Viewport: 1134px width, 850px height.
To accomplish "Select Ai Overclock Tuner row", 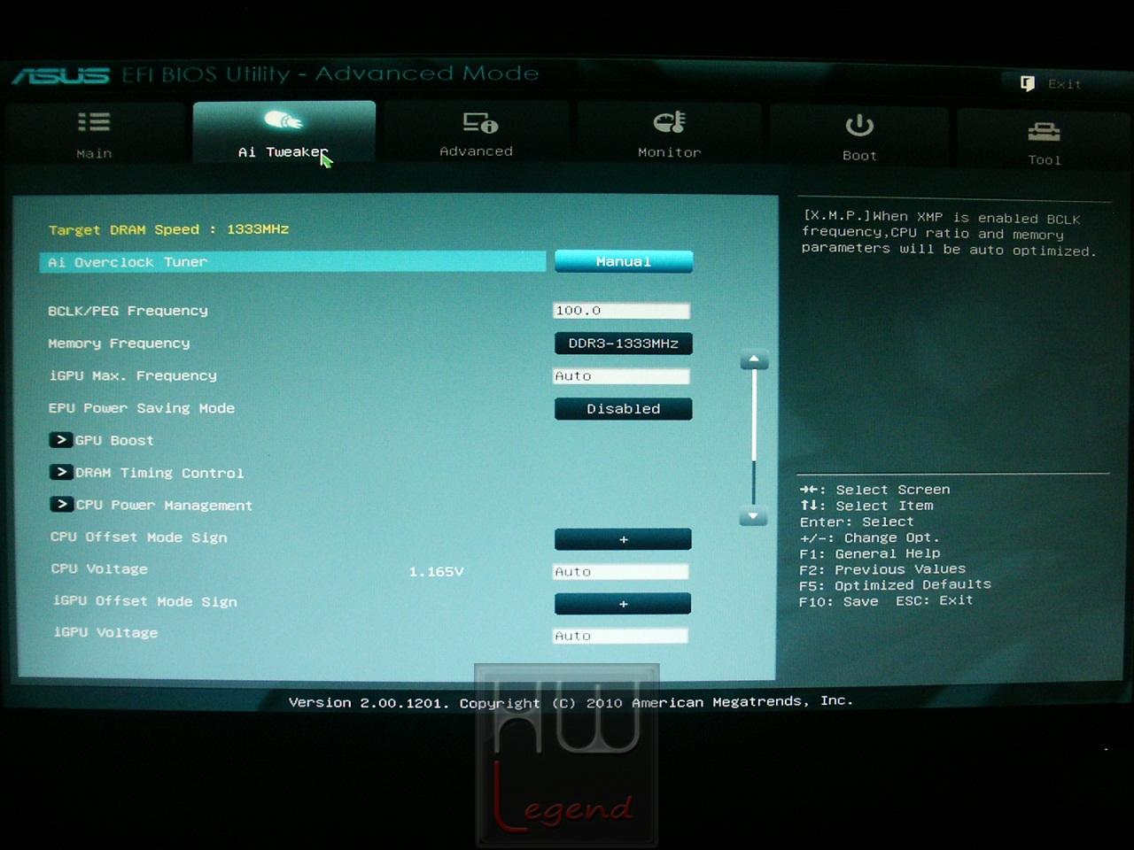I will point(292,262).
